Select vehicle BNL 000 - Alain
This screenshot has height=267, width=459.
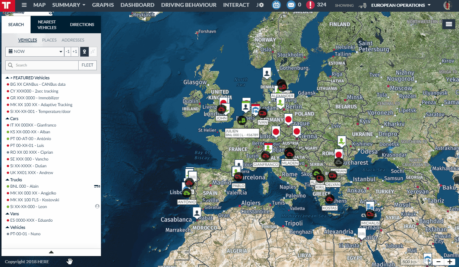point(24,186)
